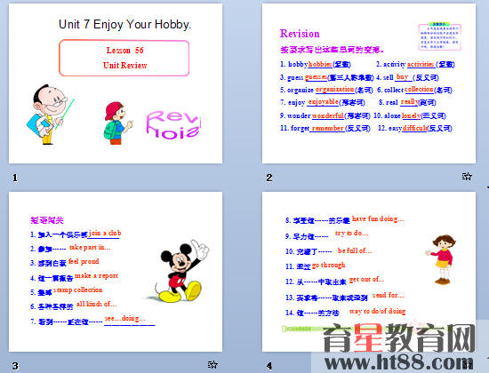Click the schoolboy with backpack image
Screen dimensions: 489x373
click(x=118, y=123)
